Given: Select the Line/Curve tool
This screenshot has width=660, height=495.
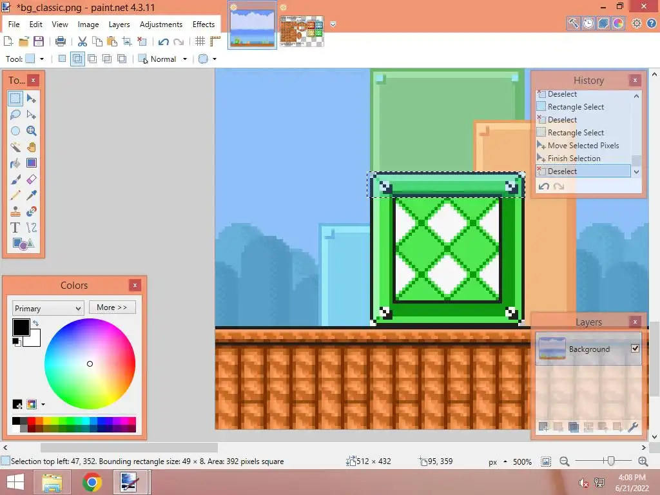Looking at the screenshot, I should 31,228.
